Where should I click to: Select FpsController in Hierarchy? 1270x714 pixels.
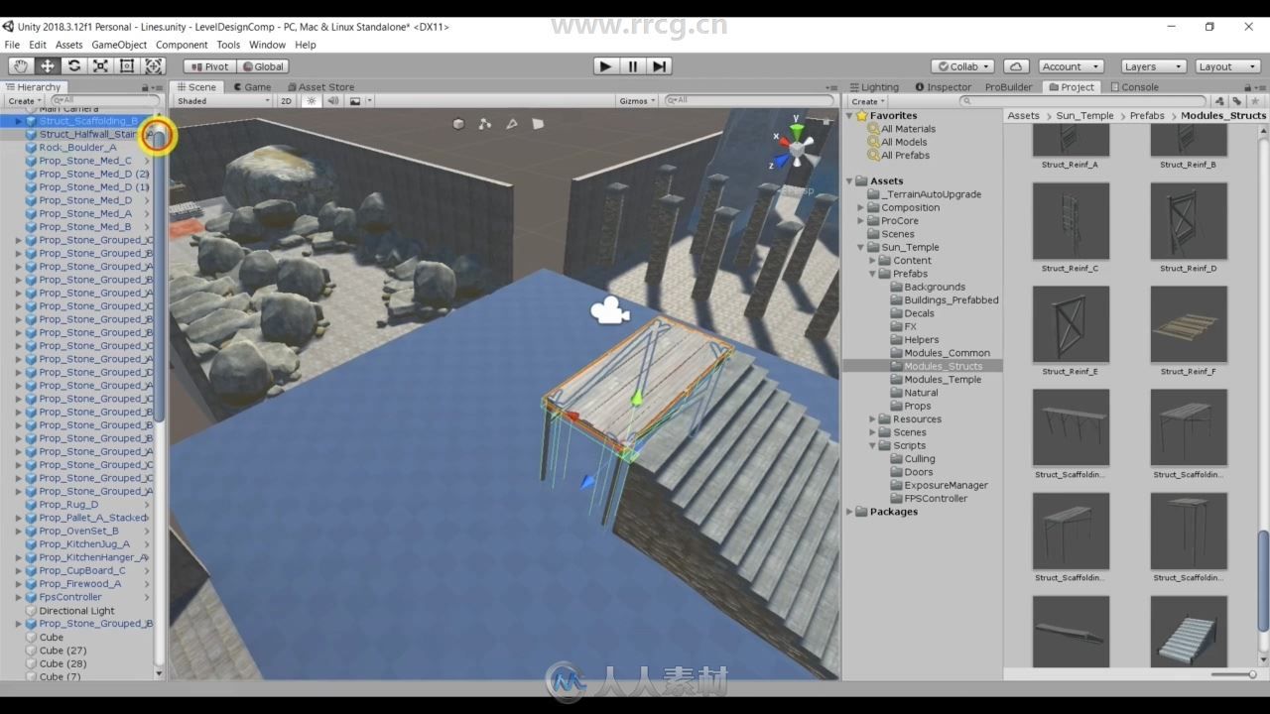point(70,597)
